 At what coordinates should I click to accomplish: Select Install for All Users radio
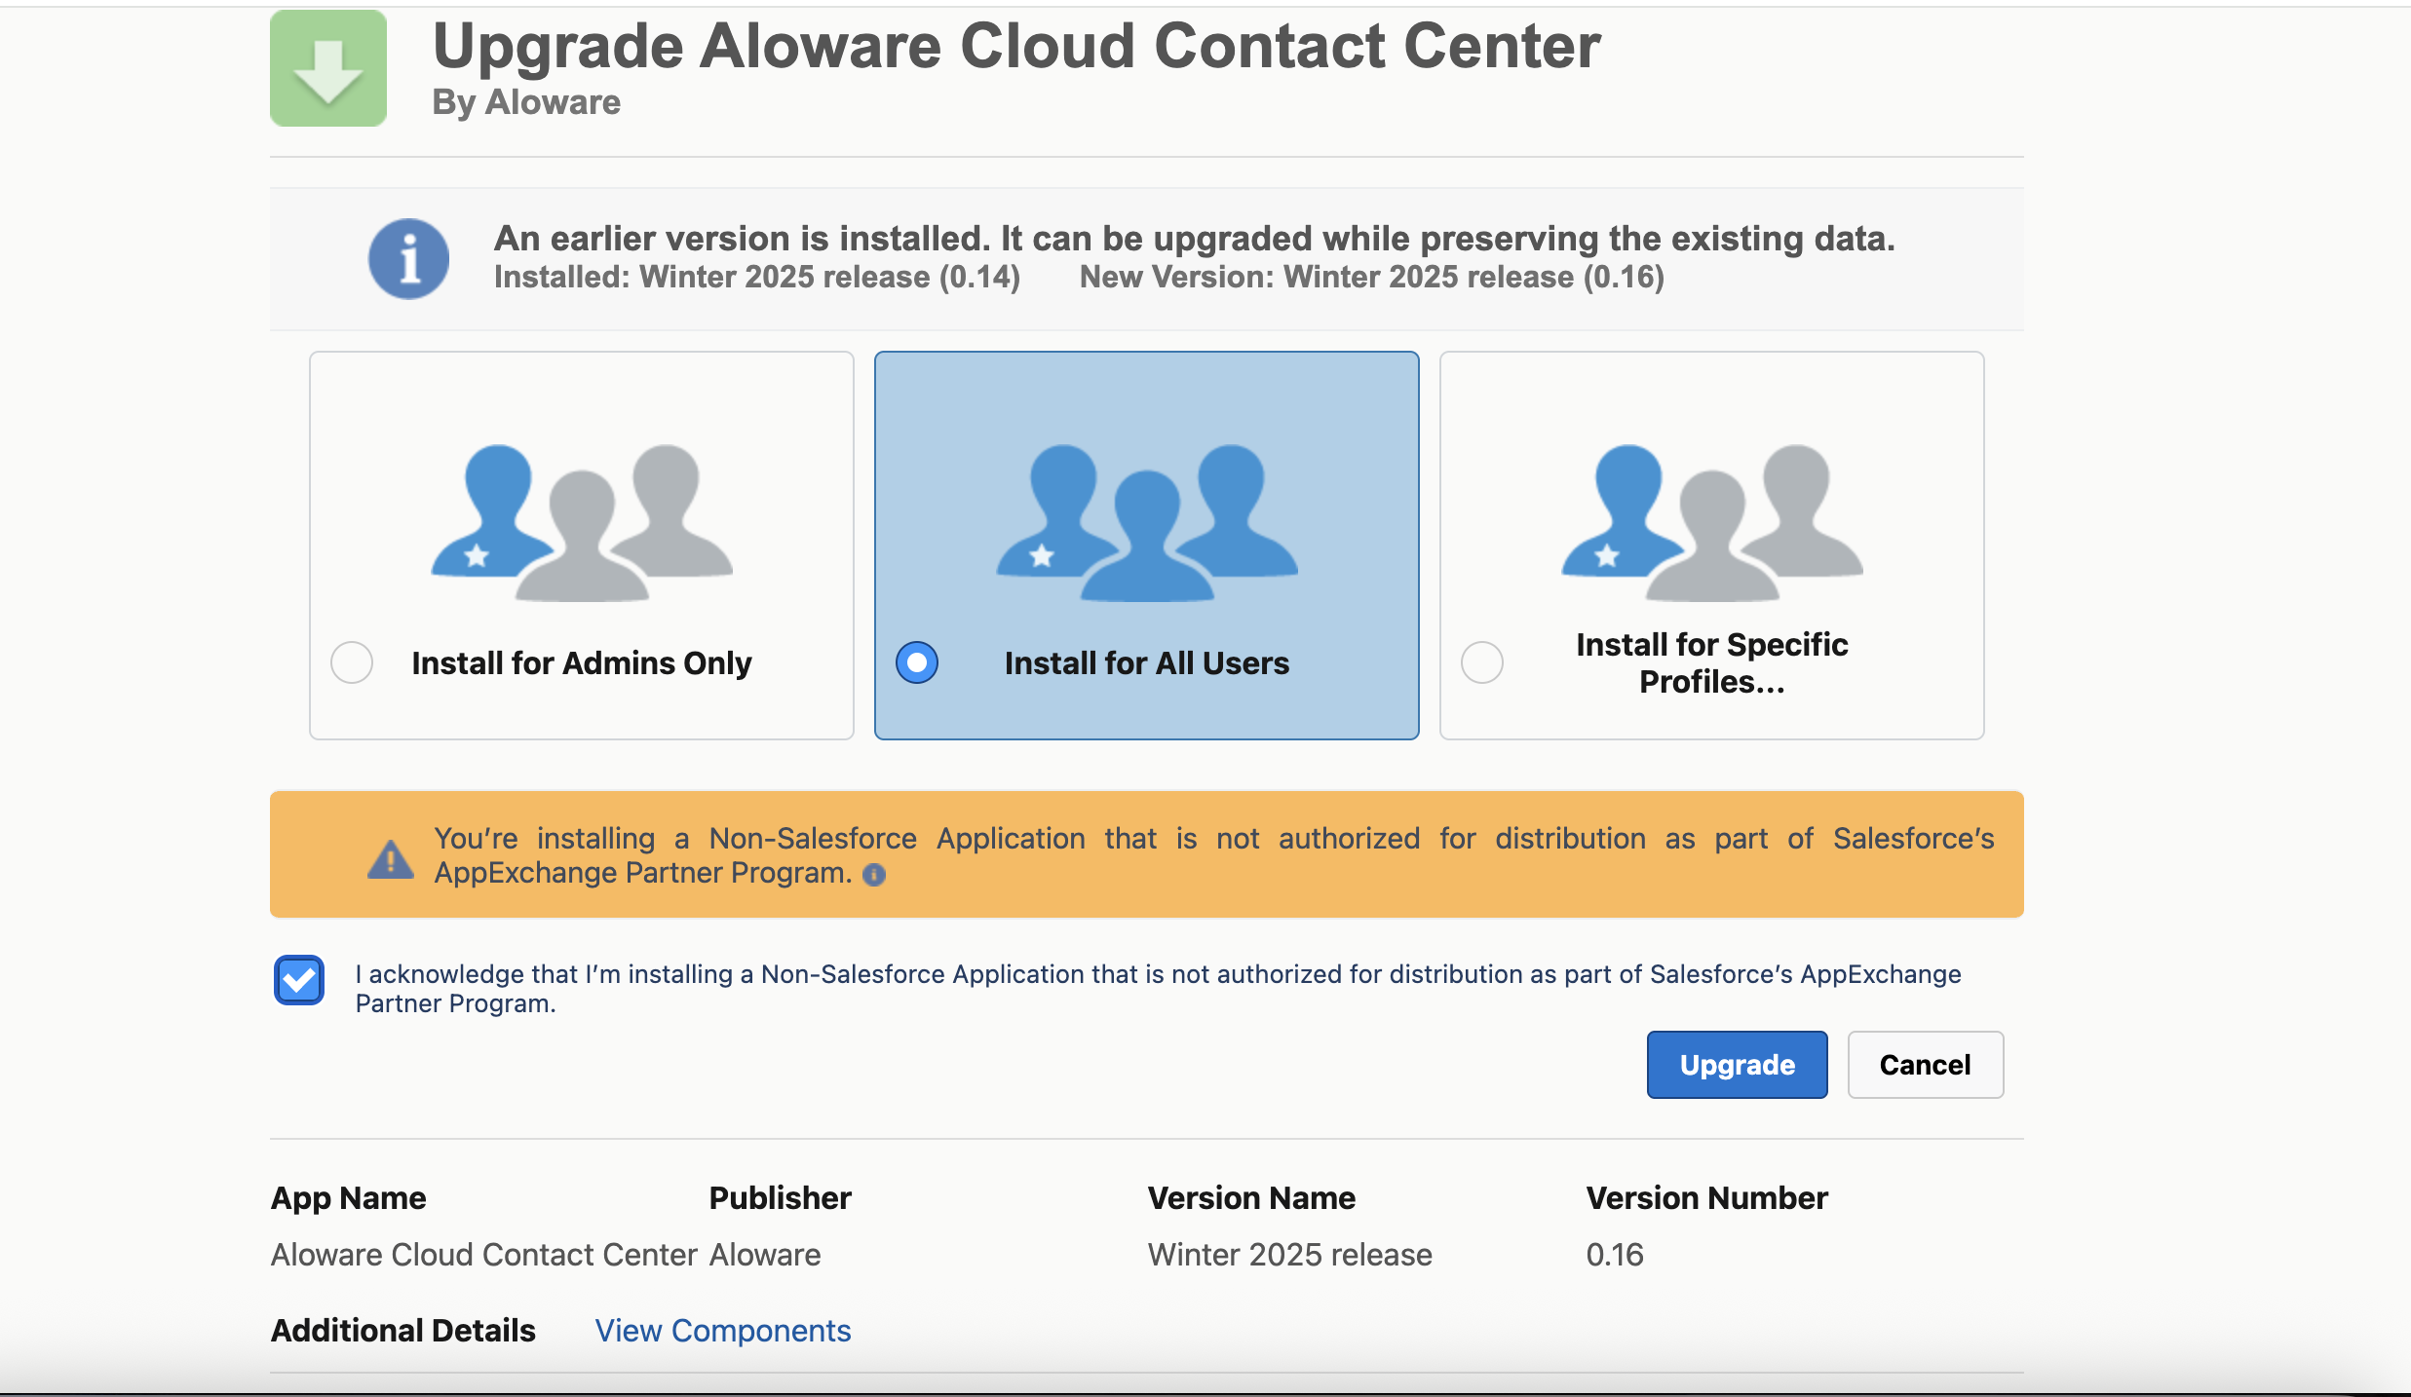click(x=917, y=662)
